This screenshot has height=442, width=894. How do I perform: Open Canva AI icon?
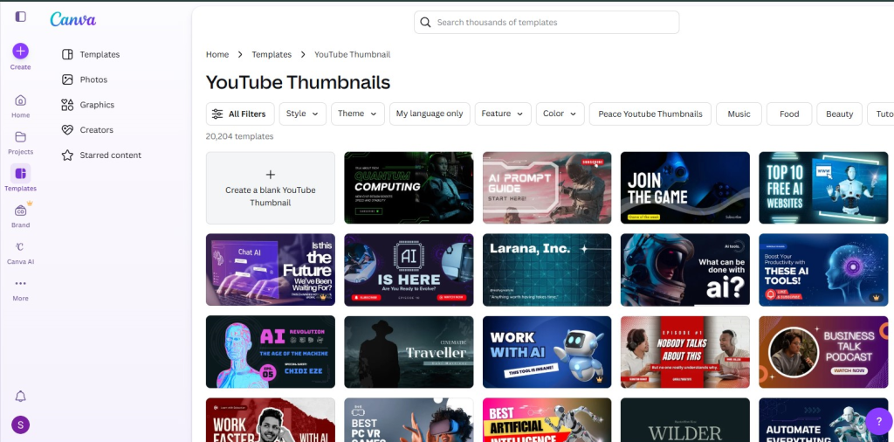coord(21,247)
